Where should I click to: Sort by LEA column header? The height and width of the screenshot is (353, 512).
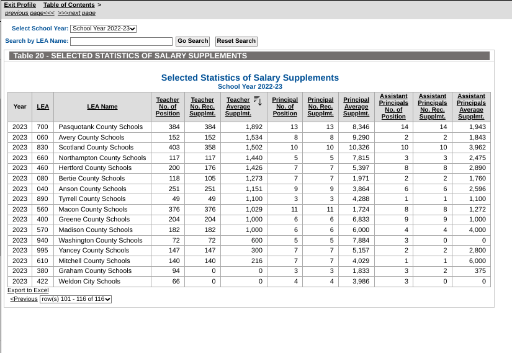(43, 107)
